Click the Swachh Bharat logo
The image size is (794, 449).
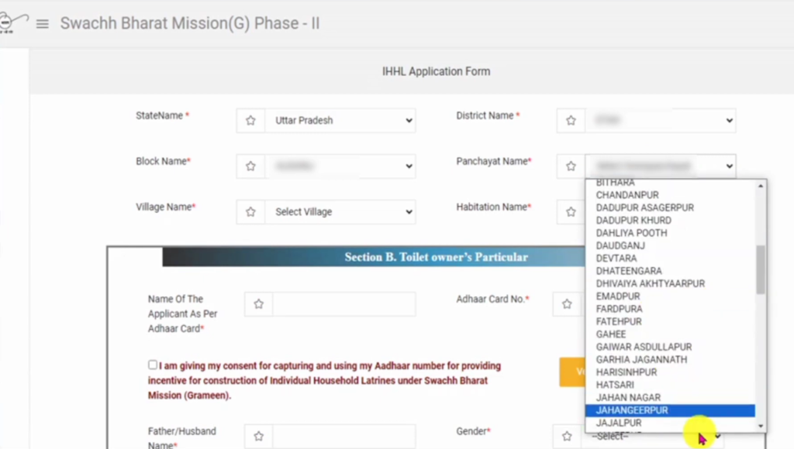pos(12,23)
